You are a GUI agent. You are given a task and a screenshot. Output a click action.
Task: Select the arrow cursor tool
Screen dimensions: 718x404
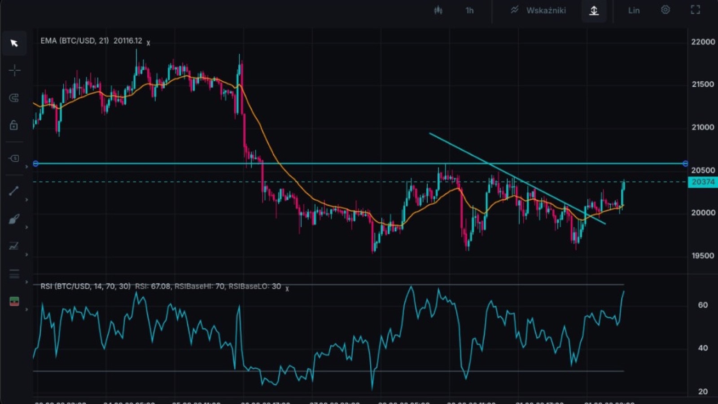14,43
